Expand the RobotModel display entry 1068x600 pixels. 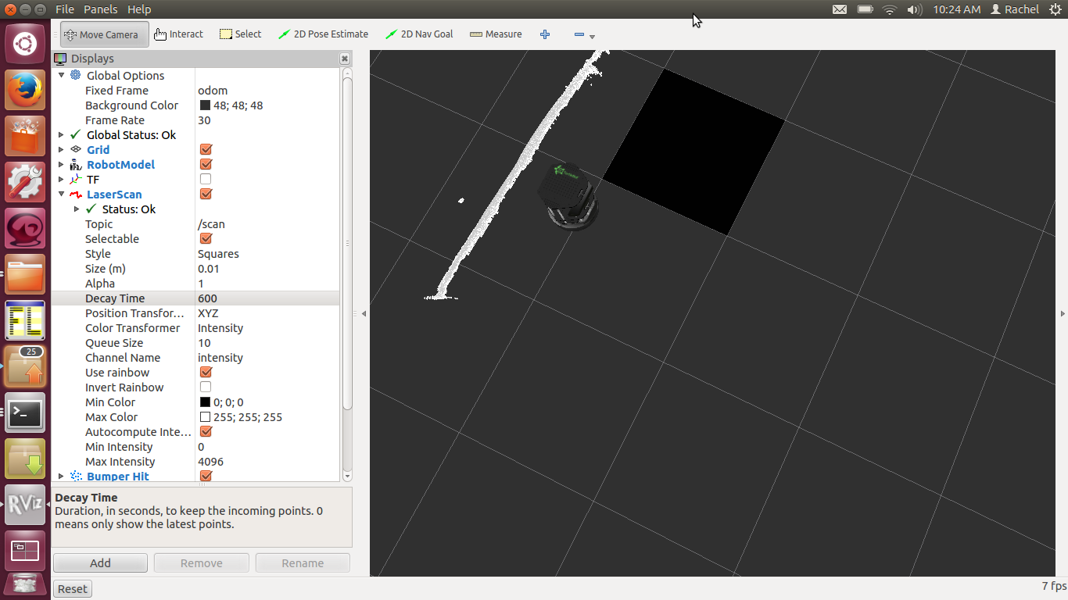pos(61,165)
